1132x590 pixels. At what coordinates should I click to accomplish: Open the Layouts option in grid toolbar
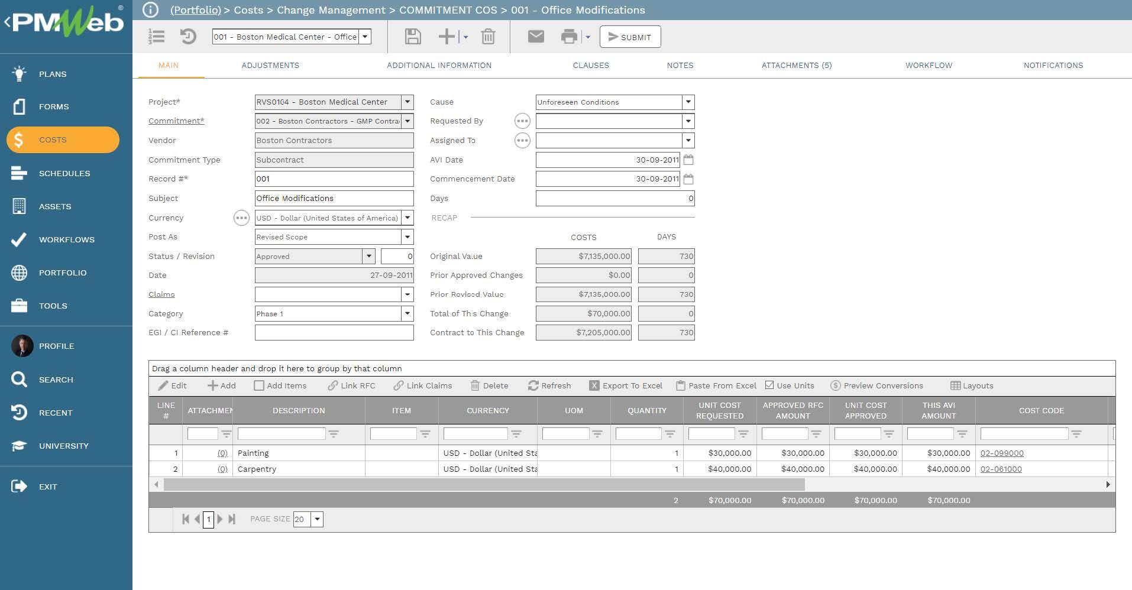972,385
